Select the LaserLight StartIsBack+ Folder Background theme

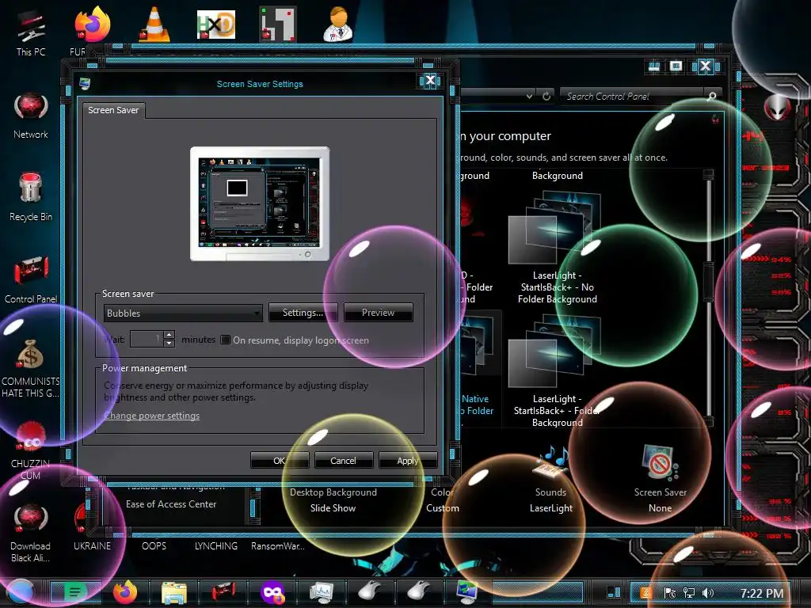(557, 371)
